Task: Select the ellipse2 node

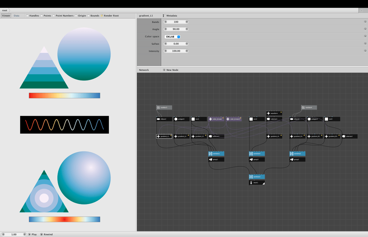Action: pyautogui.click(x=164, y=119)
